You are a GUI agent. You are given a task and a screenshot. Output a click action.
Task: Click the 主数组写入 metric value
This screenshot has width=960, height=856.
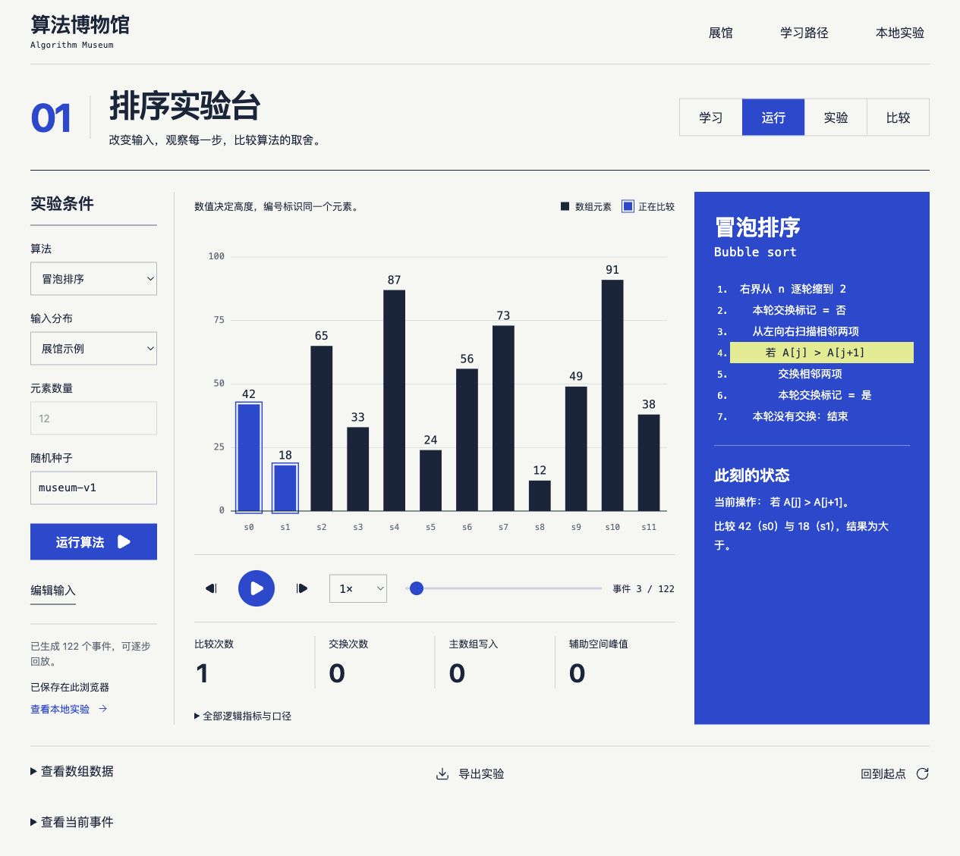[x=457, y=673]
